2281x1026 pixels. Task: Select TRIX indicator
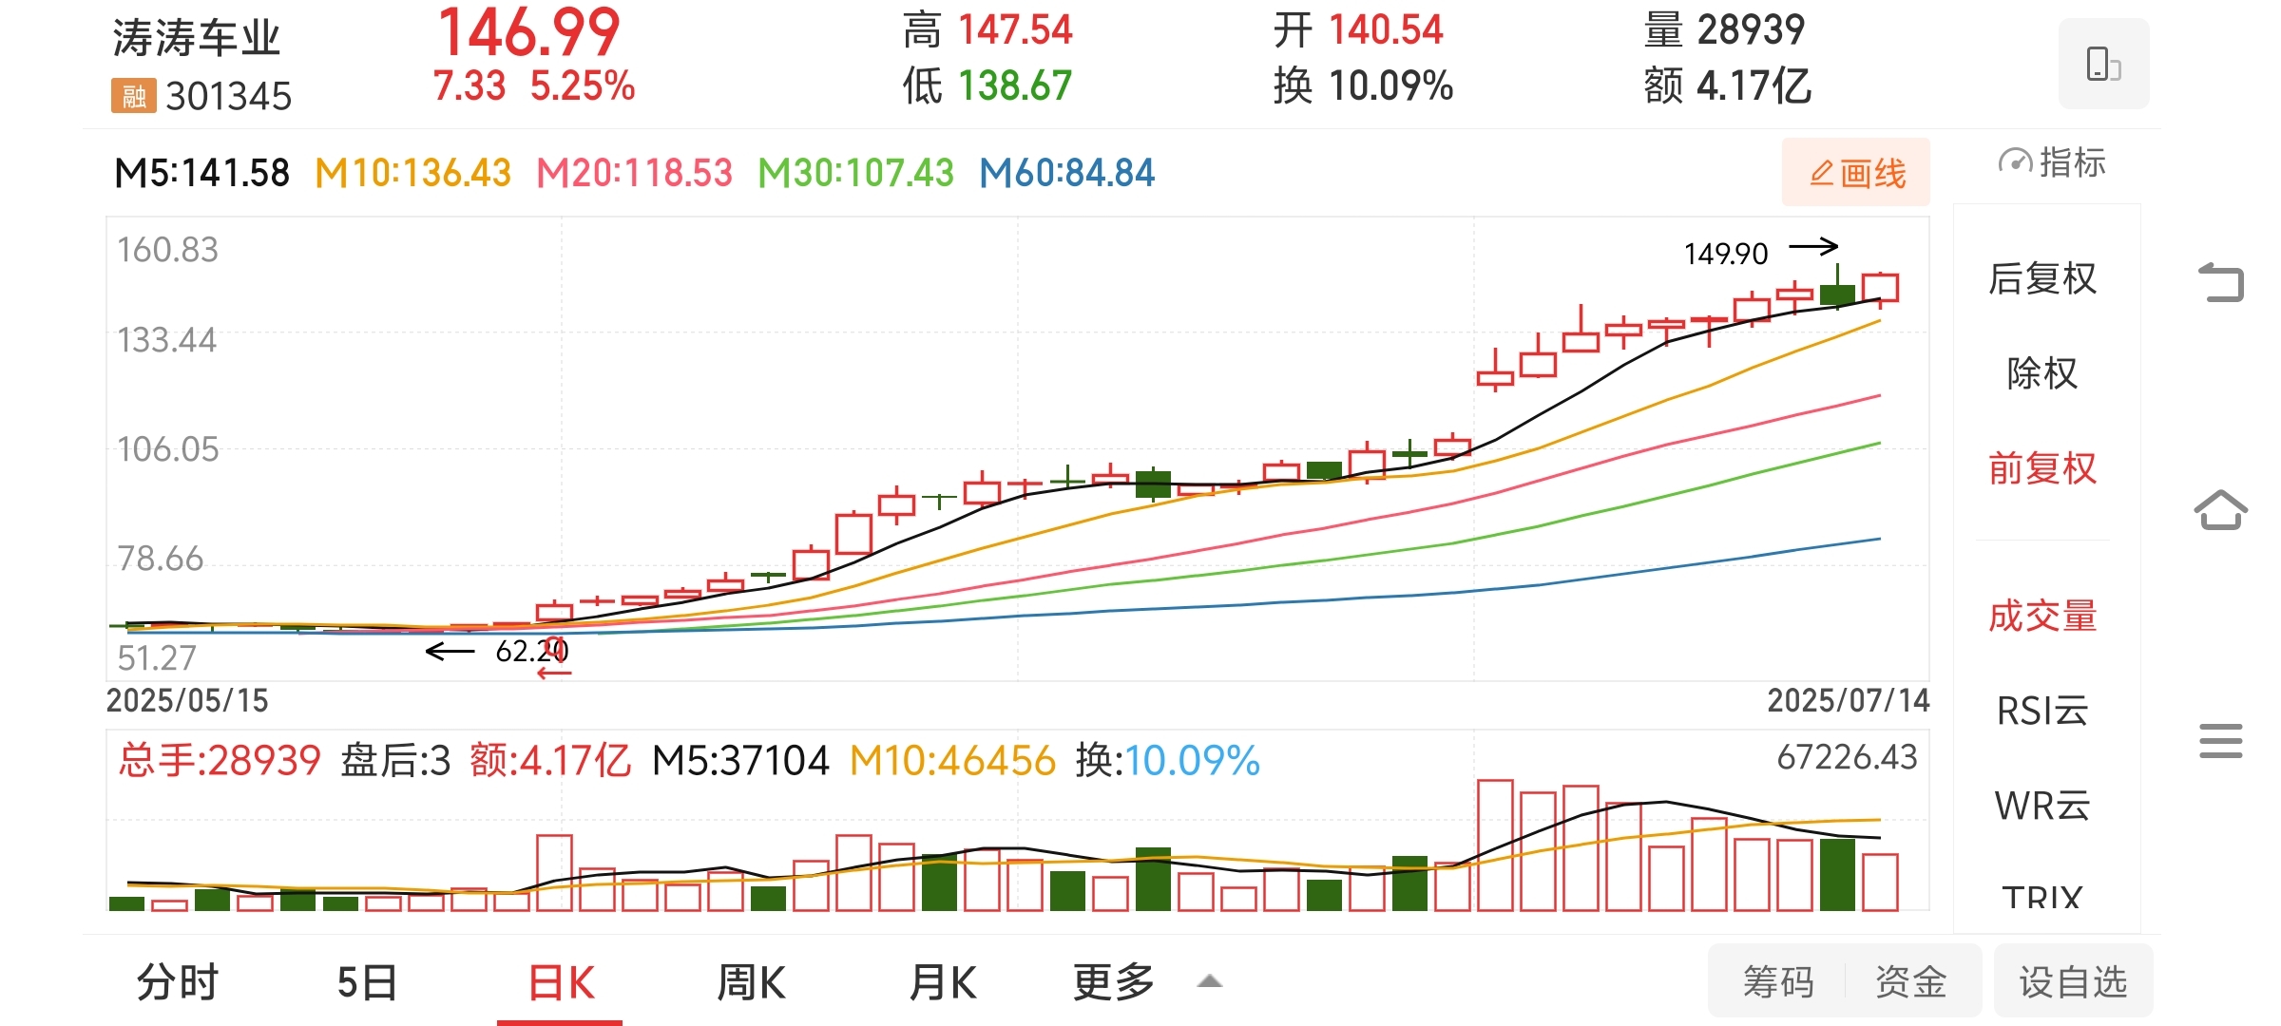2042,897
